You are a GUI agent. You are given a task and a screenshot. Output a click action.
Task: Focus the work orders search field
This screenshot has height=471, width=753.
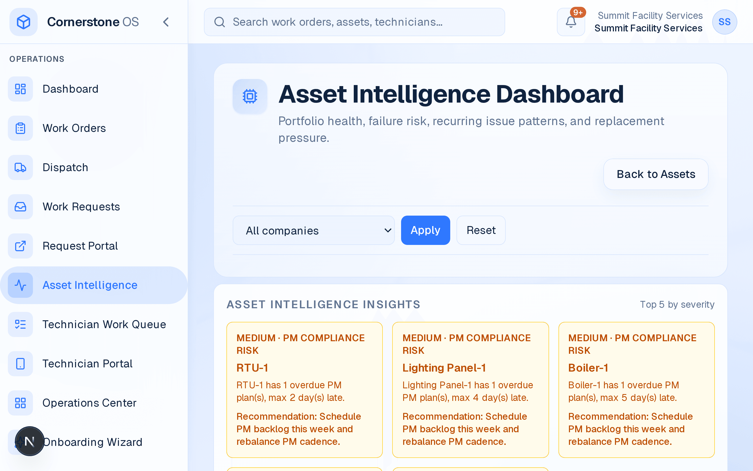click(x=354, y=22)
